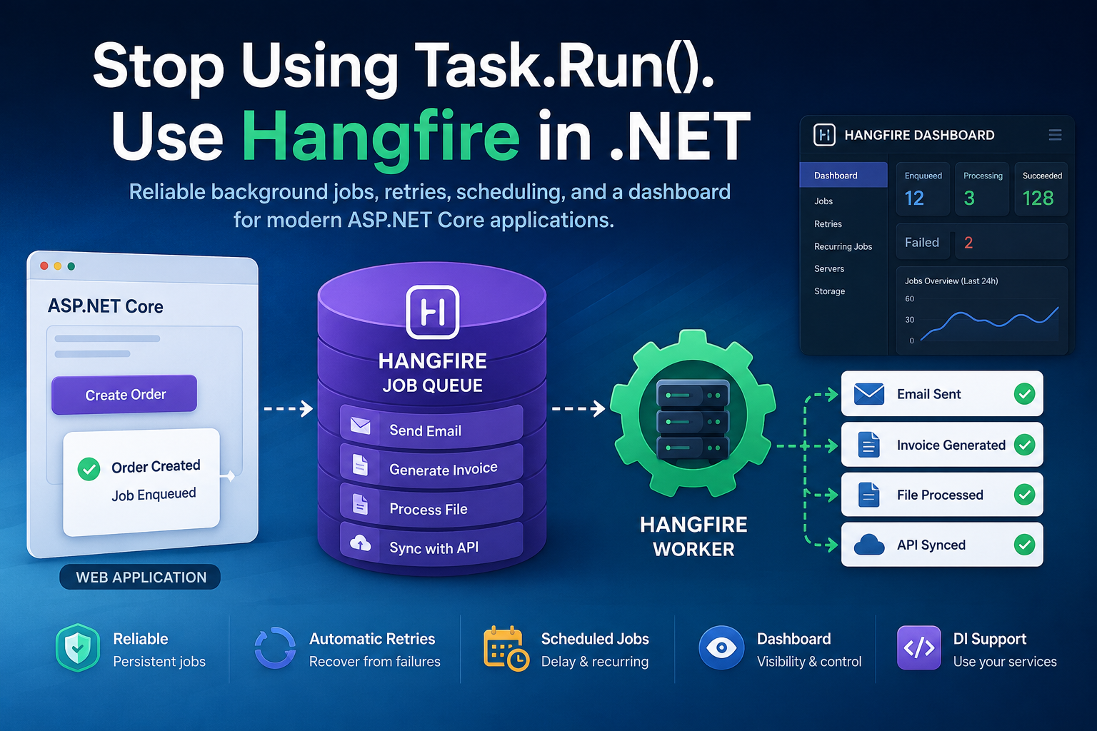Click the Email Sent label

tap(928, 394)
